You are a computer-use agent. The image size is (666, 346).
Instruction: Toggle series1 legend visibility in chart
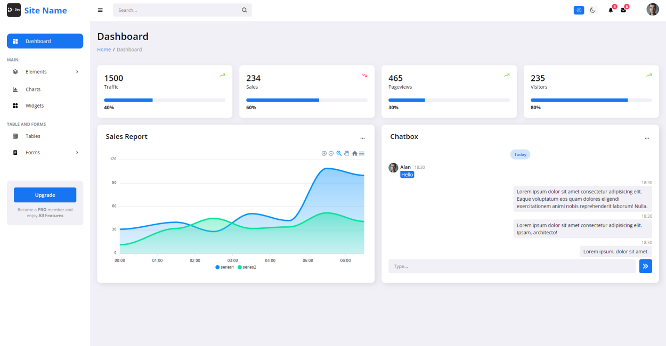(x=225, y=267)
